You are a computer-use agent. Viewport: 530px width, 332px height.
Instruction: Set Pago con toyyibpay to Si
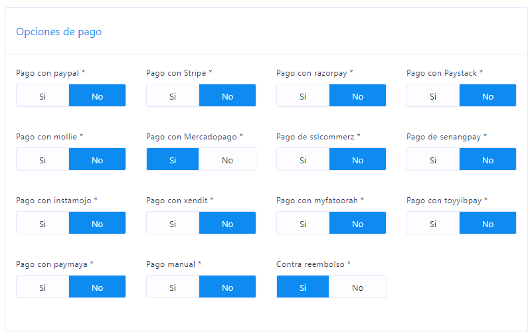(433, 223)
